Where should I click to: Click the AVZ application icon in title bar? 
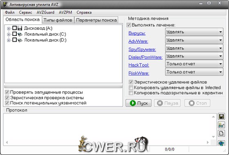click(x=5, y=4)
